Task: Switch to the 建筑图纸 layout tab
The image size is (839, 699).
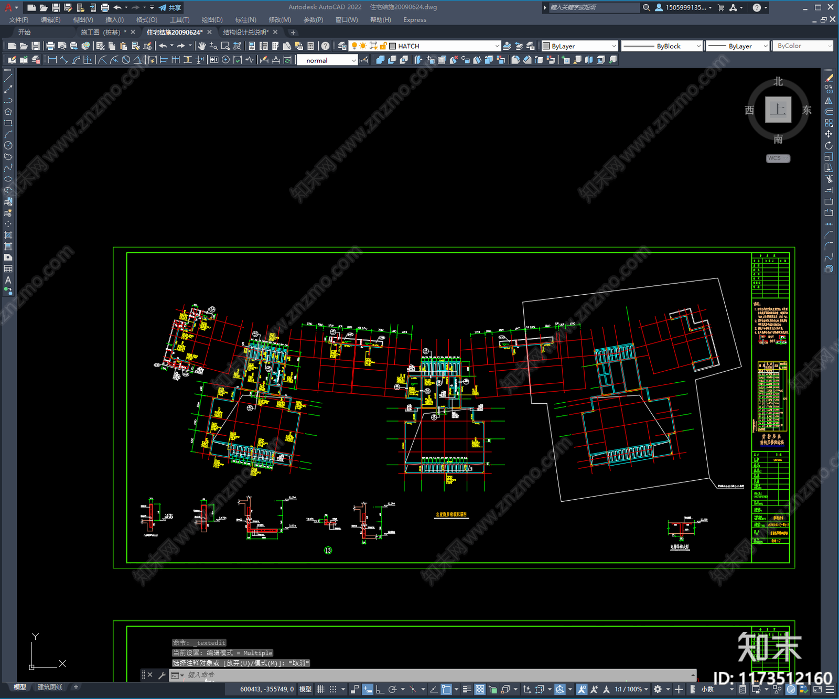Action: pyautogui.click(x=50, y=687)
